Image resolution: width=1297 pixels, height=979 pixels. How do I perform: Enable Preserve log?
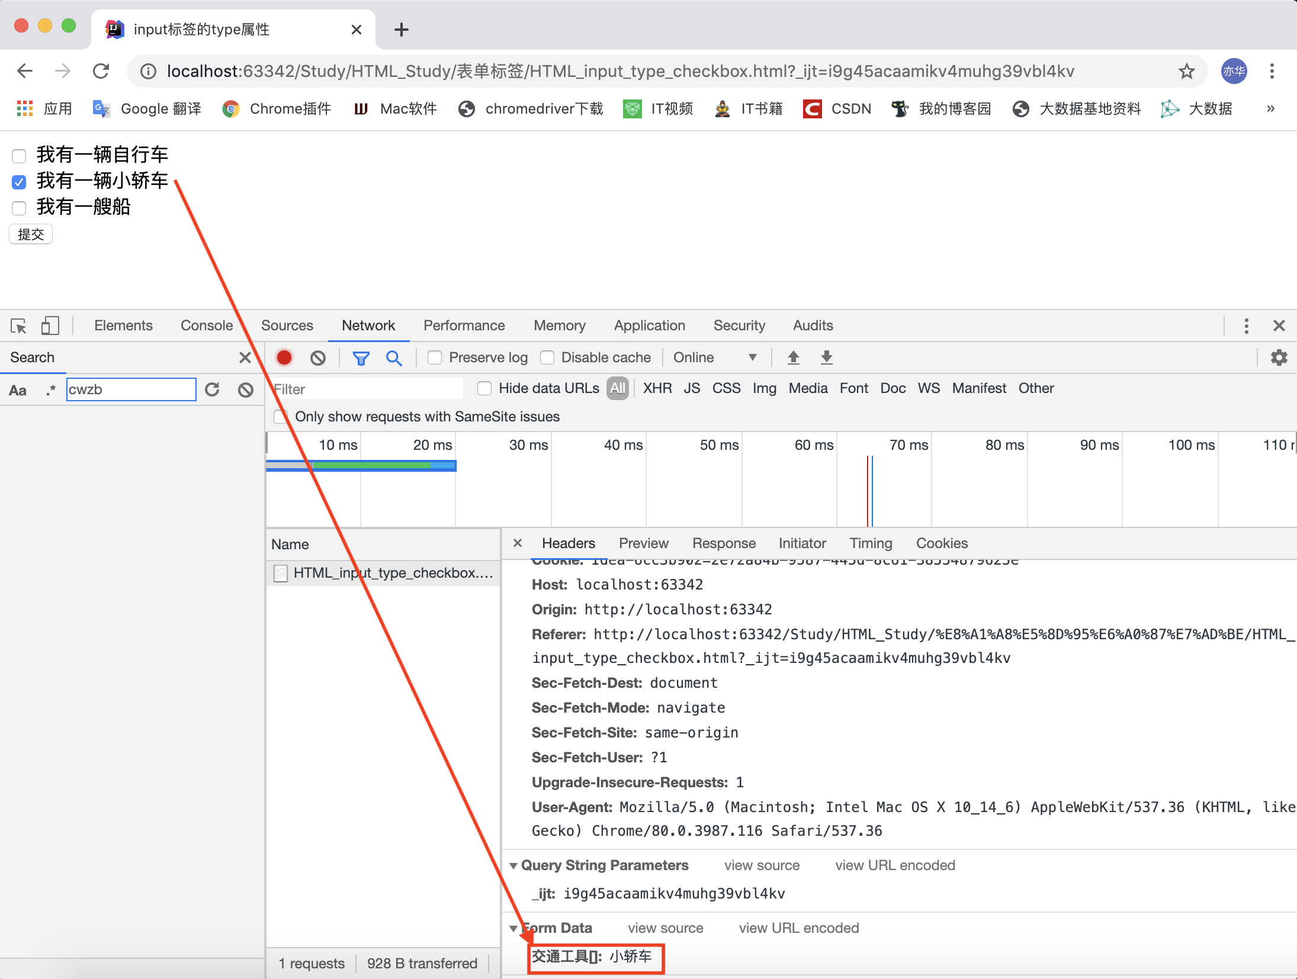(x=435, y=358)
